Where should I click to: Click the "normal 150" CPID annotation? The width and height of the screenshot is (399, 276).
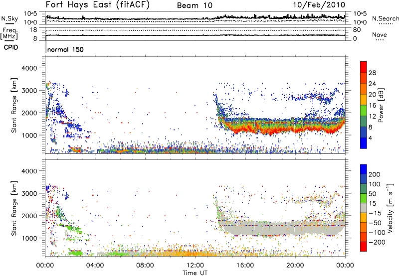point(65,49)
